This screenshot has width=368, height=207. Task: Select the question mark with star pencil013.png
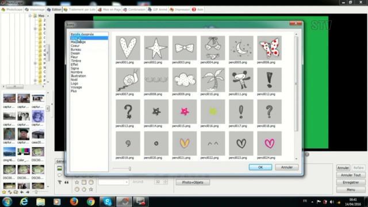point(128,112)
